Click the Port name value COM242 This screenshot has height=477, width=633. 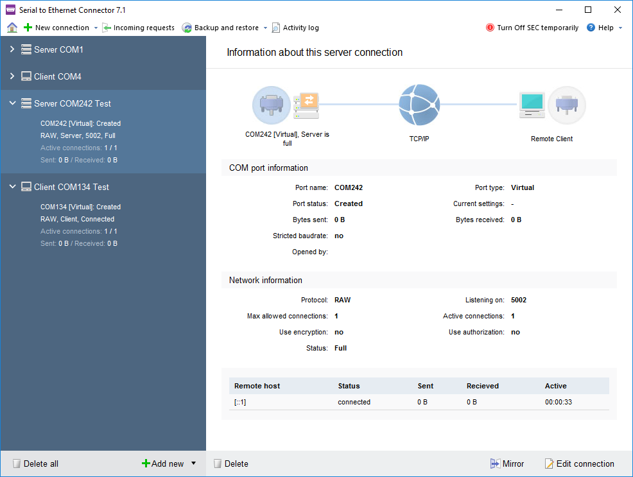pyautogui.click(x=349, y=187)
